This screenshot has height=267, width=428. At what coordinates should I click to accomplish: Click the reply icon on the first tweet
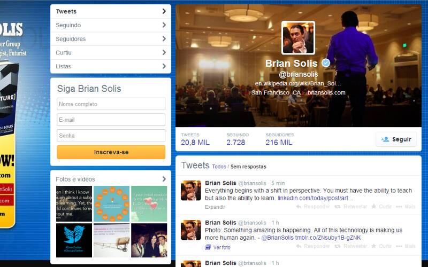(307, 207)
